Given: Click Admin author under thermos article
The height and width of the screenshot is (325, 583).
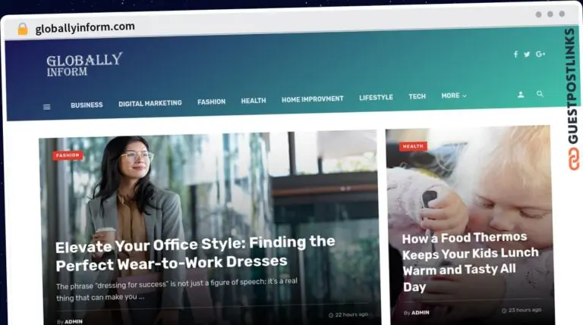Looking at the screenshot, I should click(421, 313).
